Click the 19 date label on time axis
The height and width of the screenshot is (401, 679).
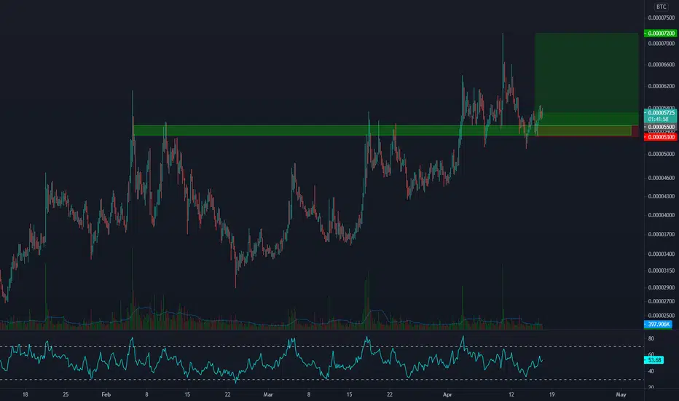(x=552, y=394)
